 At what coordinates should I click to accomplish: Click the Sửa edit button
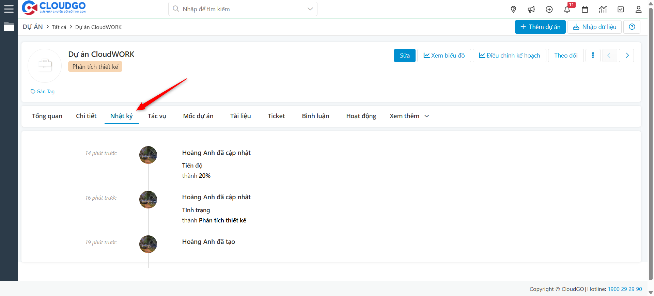(405, 56)
